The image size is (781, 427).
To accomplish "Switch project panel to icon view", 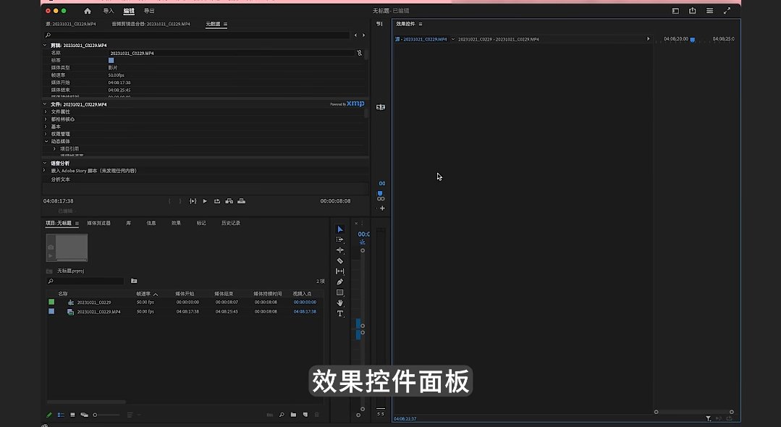I will click(72, 415).
